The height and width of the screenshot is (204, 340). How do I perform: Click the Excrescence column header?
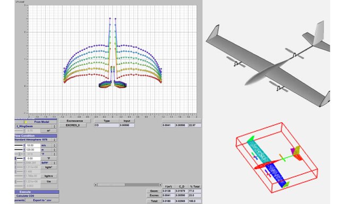(75, 121)
